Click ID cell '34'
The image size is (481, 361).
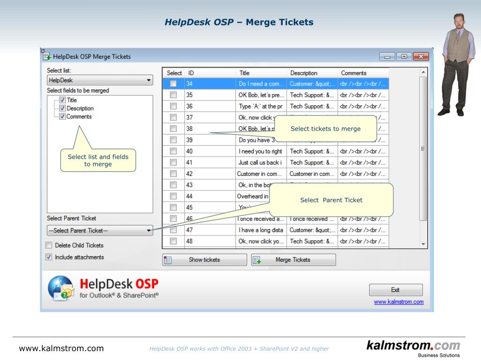pos(210,84)
